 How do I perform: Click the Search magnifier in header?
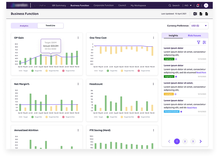pyautogui.click(x=170, y=6)
